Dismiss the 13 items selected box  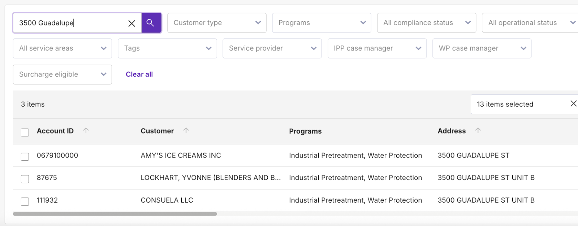click(x=573, y=104)
